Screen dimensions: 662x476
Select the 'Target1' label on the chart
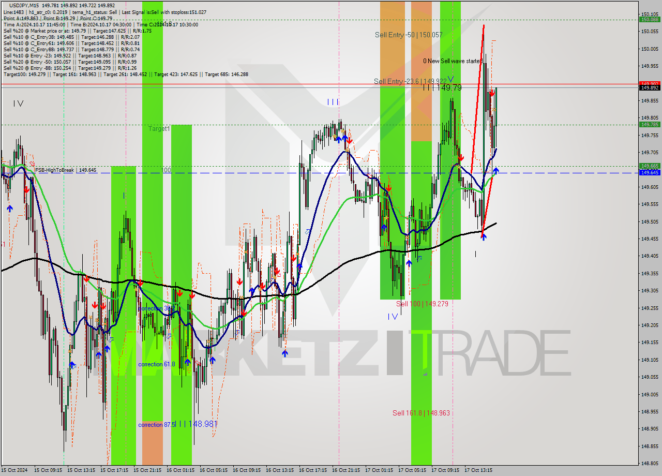(159, 128)
